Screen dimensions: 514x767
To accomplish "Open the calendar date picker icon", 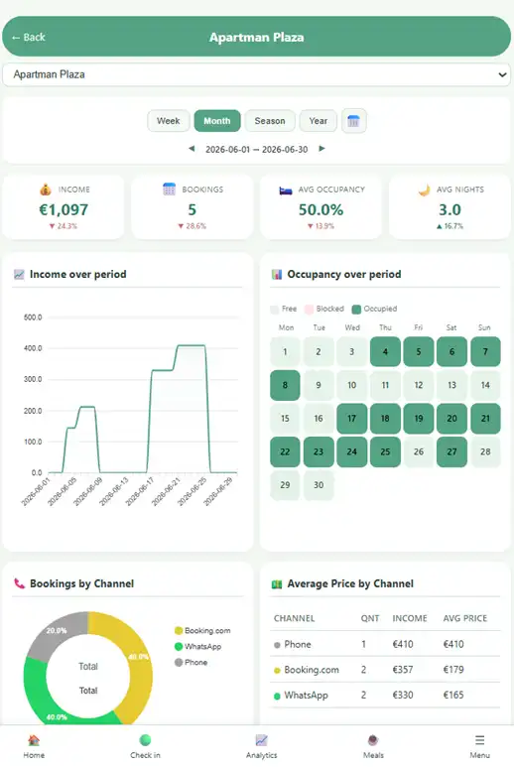I will [353, 121].
